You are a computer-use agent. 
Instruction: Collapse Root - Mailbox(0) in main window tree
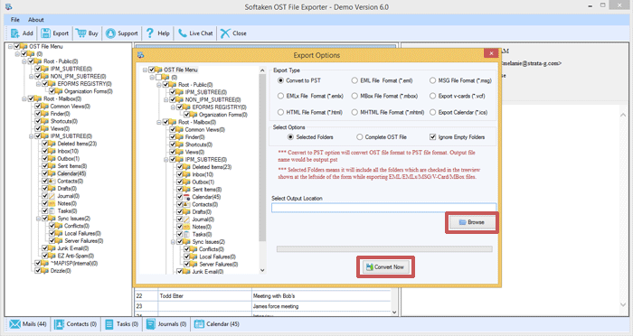click(x=24, y=98)
